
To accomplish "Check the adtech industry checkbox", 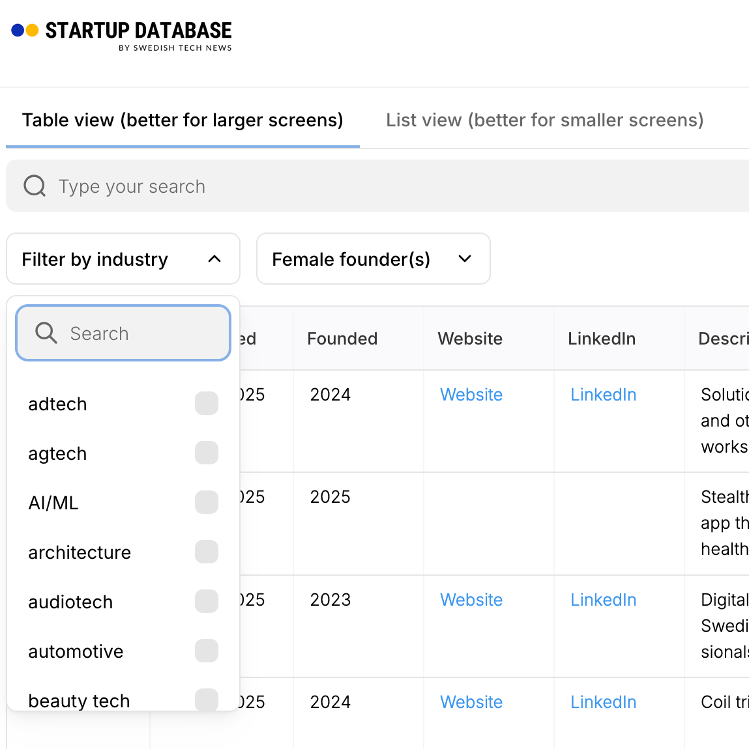I will point(207,404).
